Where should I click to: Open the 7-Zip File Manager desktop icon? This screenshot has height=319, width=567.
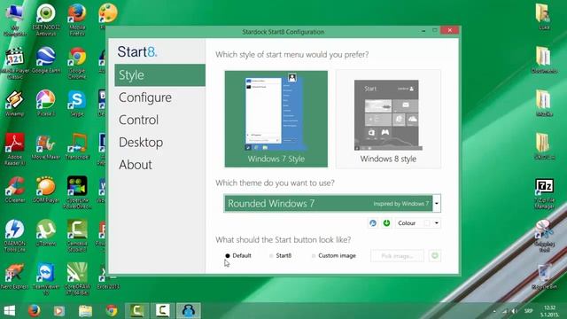544,194
